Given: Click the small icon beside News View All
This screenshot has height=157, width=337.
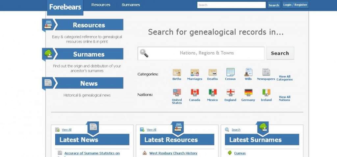Looking at the screenshot, I should [x=57, y=130].
